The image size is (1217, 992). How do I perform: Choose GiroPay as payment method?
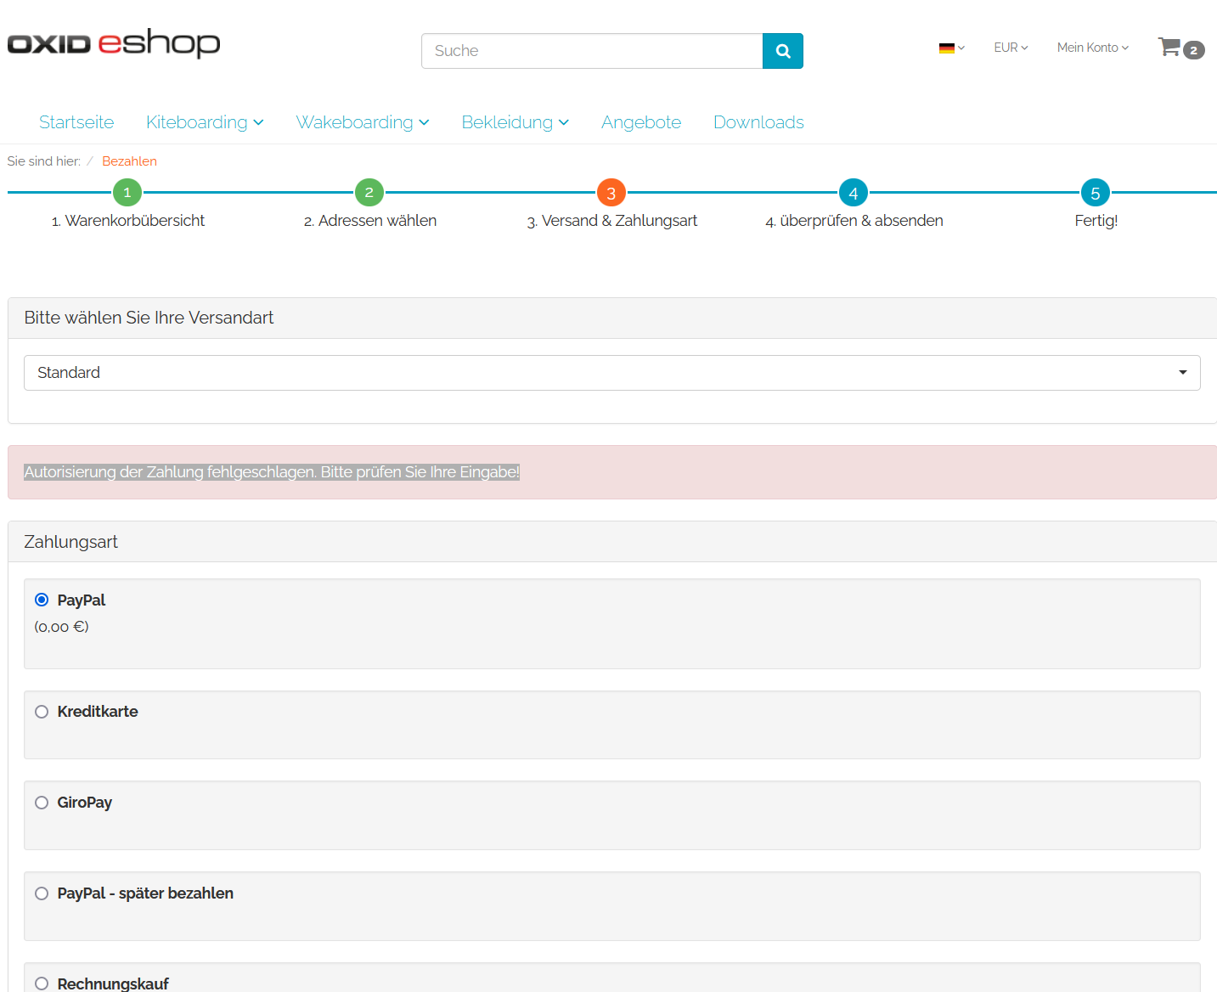[x=42, y=803]
